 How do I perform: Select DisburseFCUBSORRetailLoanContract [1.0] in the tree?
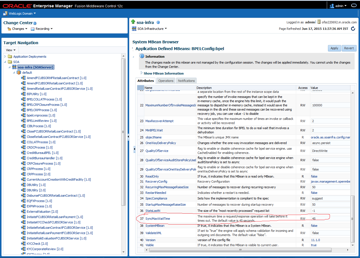56,196
